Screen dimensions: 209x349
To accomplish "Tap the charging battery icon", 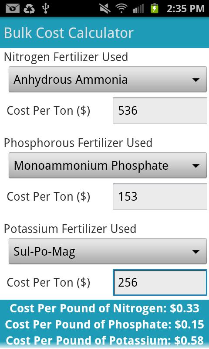I will click(x=155, y=8).
